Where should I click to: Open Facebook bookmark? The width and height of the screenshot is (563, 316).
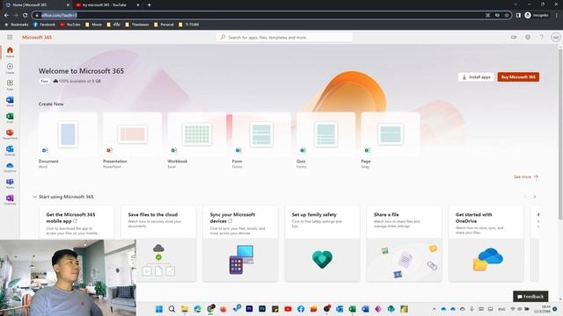tap(44, 25)
